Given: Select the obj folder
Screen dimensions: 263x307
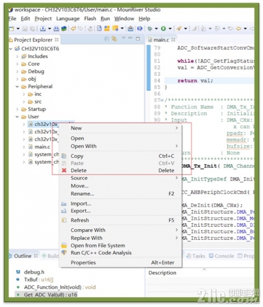Looking at the screenshot, I should pos(32,79).
